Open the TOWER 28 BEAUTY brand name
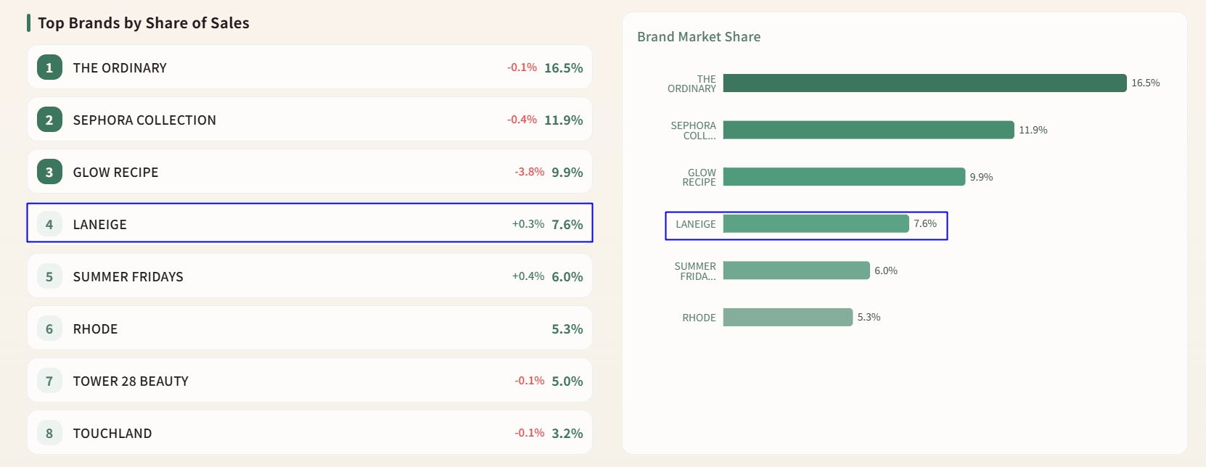The image size is (1206, 467). [131, 381]
